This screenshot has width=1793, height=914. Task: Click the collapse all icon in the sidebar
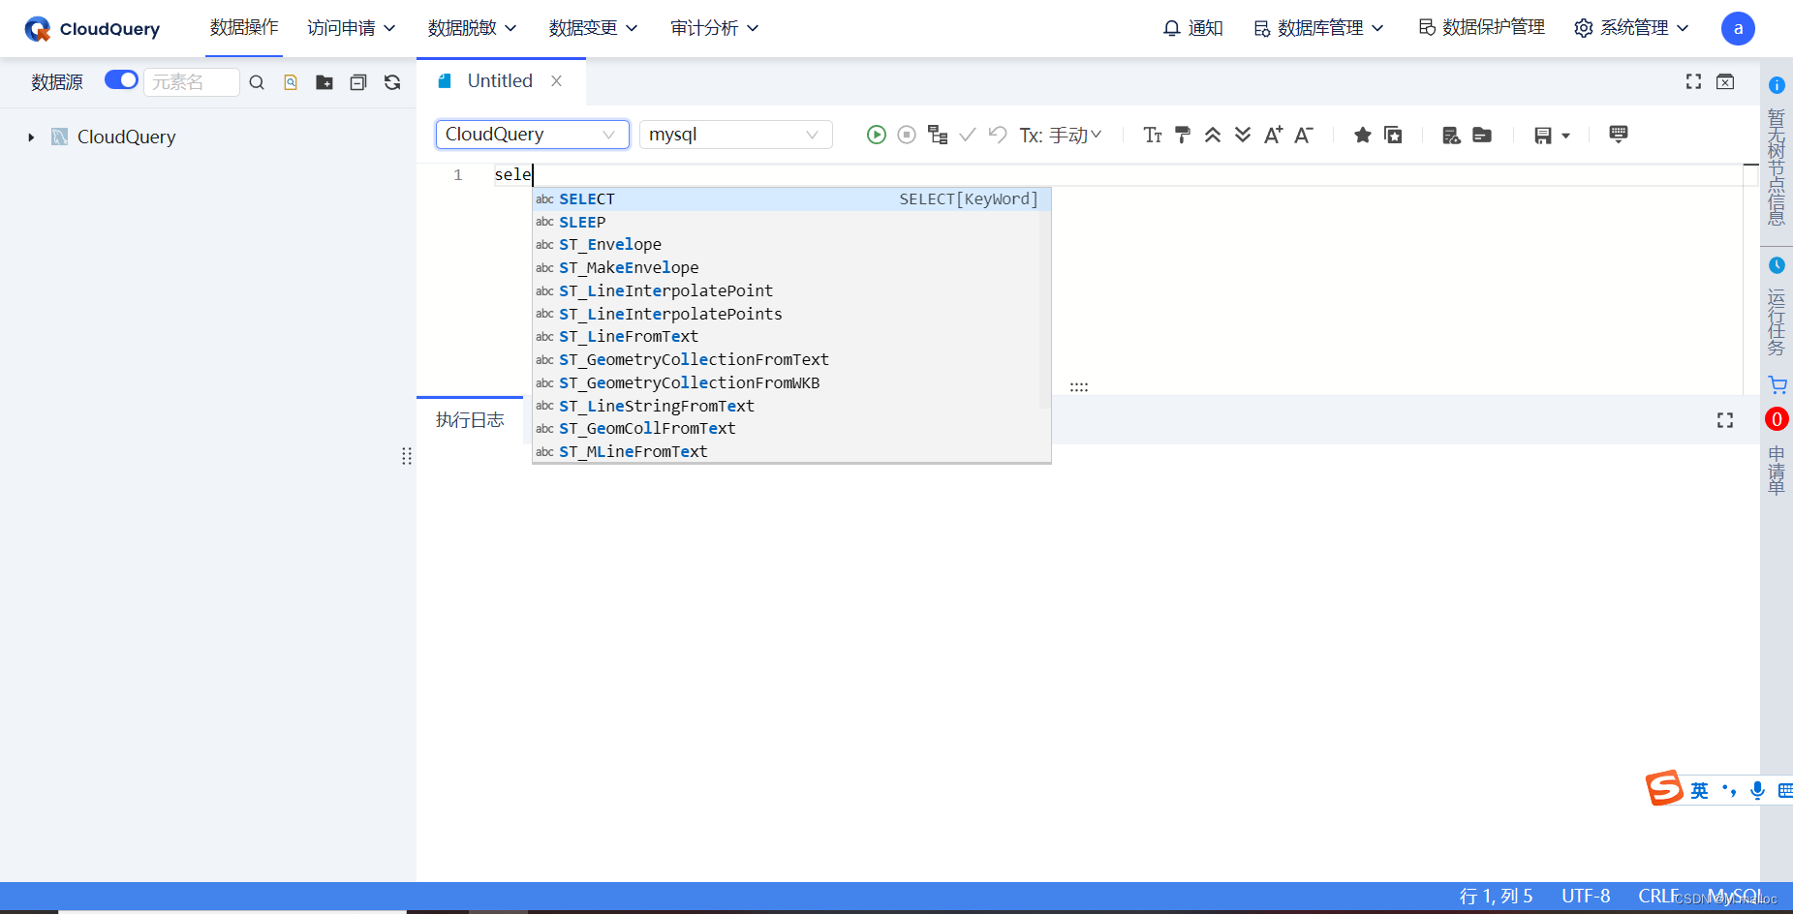[x=358, y=82]
